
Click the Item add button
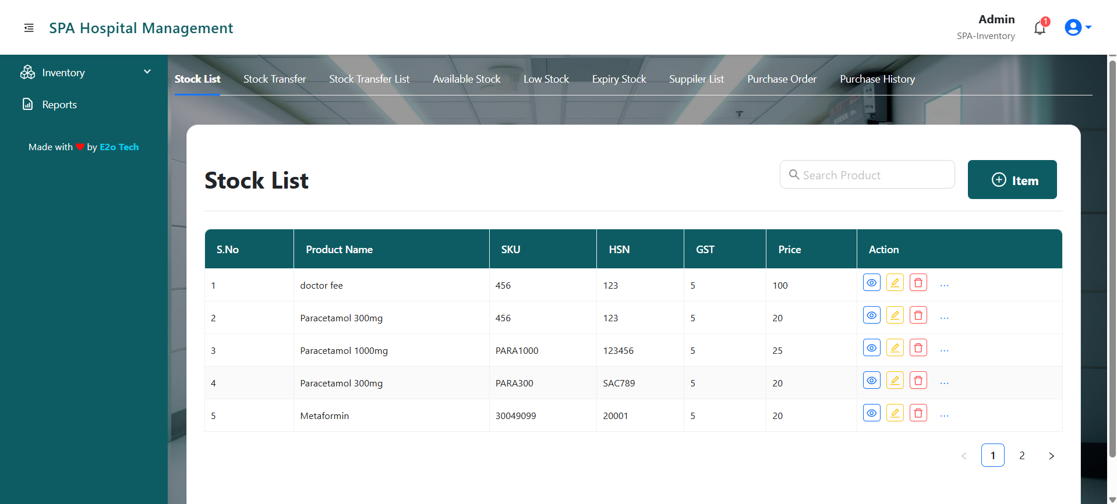click(1012, 180)
